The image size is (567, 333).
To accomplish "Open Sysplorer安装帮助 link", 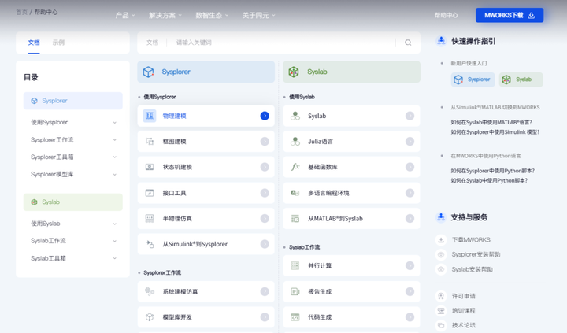I will point(476,254).
